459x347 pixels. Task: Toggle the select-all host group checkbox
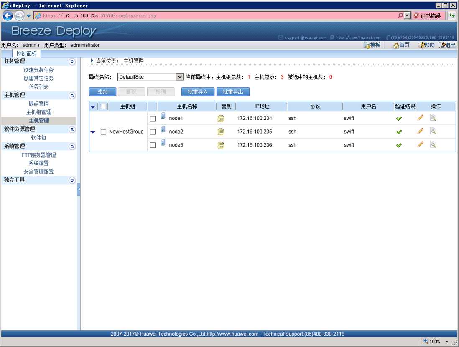click(x=103, y=106)
